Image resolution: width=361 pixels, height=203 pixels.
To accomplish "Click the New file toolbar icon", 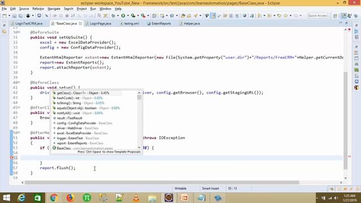I will 5,16.
